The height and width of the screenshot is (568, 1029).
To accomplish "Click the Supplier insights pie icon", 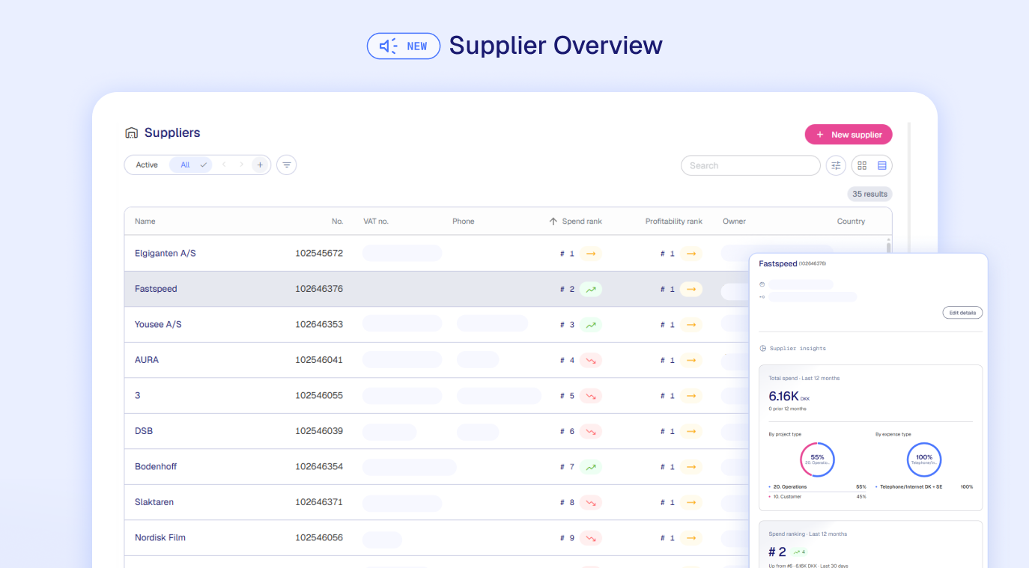I will tap(763, 349).
